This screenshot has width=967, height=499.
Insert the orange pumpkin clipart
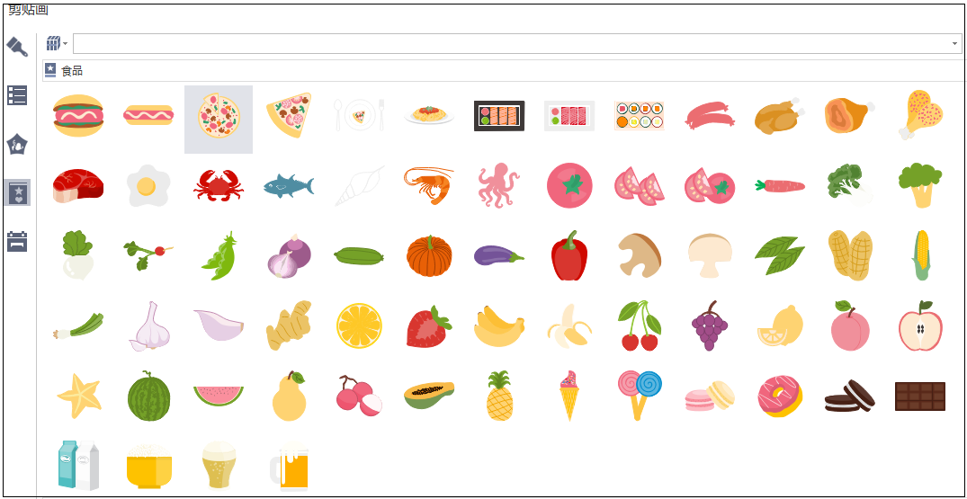click(429, 255)
